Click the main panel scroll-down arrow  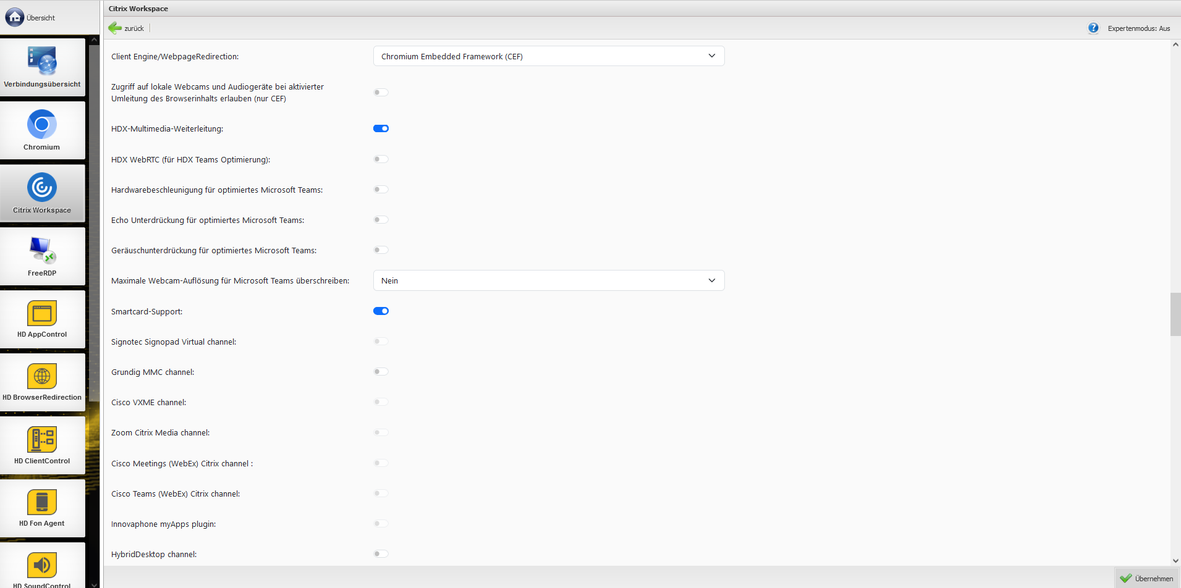click(1175, 561)
